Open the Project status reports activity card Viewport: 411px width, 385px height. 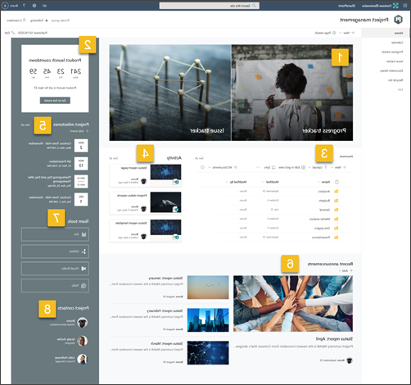click(x=145, y=203)
